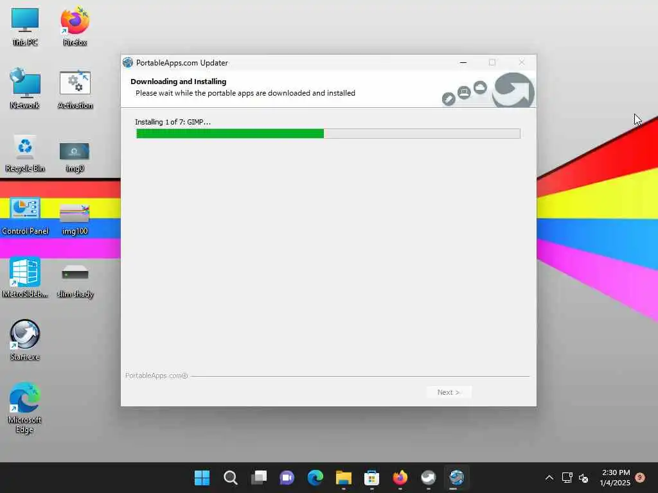Click the 'Downloading and Installing' heading

point(179,82)
